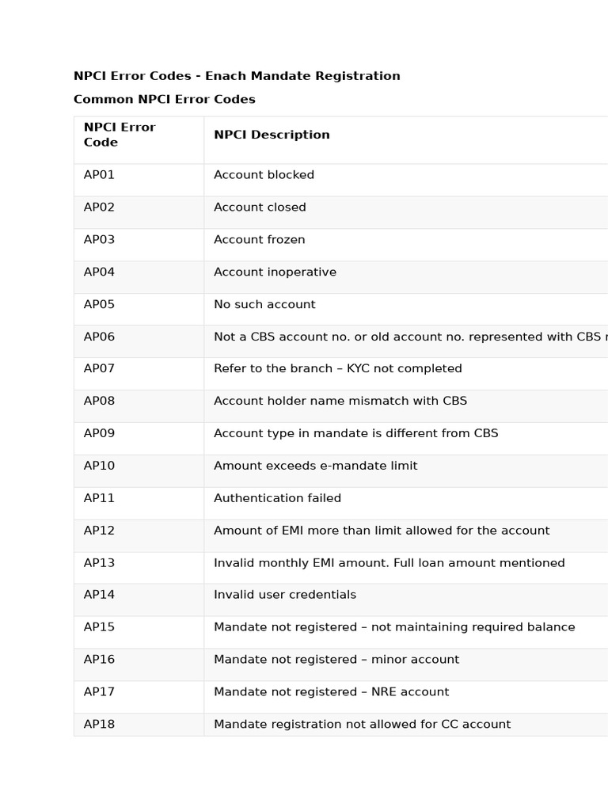This screenshot has height=811, width=608.
Task: Select the 'NPCI Description' column header
Action: [272, 135]
